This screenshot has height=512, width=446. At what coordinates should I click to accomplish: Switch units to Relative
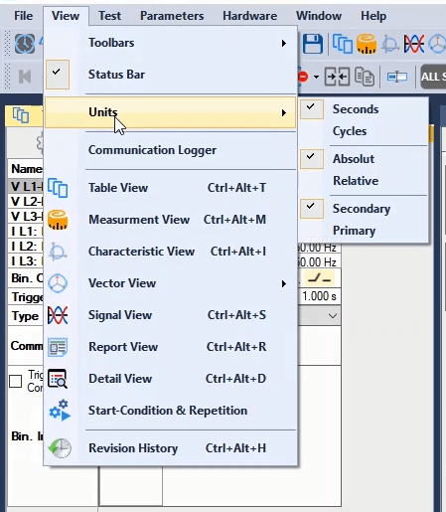356,181
